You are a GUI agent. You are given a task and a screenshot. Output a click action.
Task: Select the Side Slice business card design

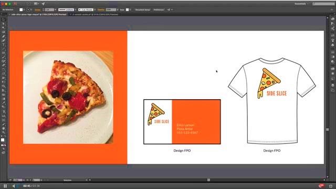[x=182, y=122]
